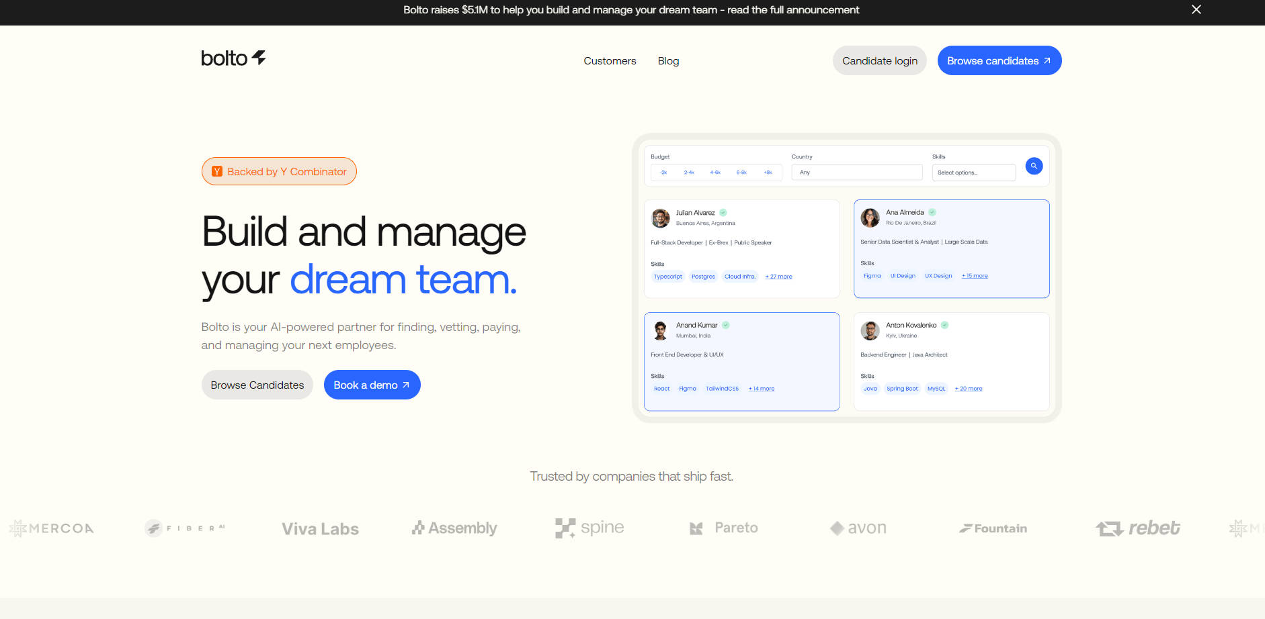Image resolution: width=1265 pixels, height=619 pixels.
Task: Open the Country dropdown showing Any
Action: 856,173
